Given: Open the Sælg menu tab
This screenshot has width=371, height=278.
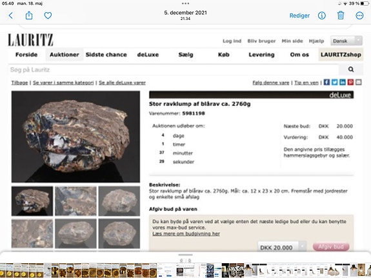Looking at the screenshot, I should tap(186, 55).
